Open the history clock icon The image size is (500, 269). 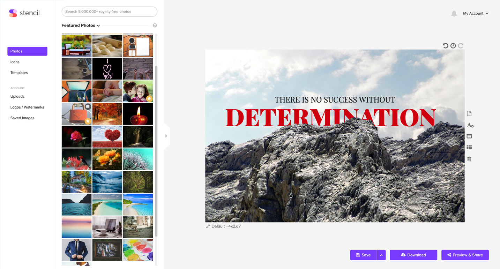pos(453,46)
